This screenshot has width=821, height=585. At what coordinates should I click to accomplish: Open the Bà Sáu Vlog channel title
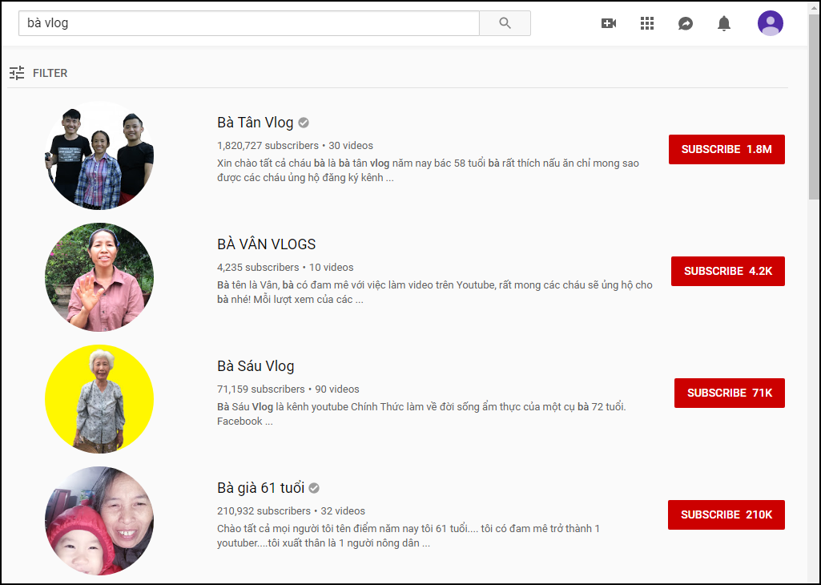256,366
